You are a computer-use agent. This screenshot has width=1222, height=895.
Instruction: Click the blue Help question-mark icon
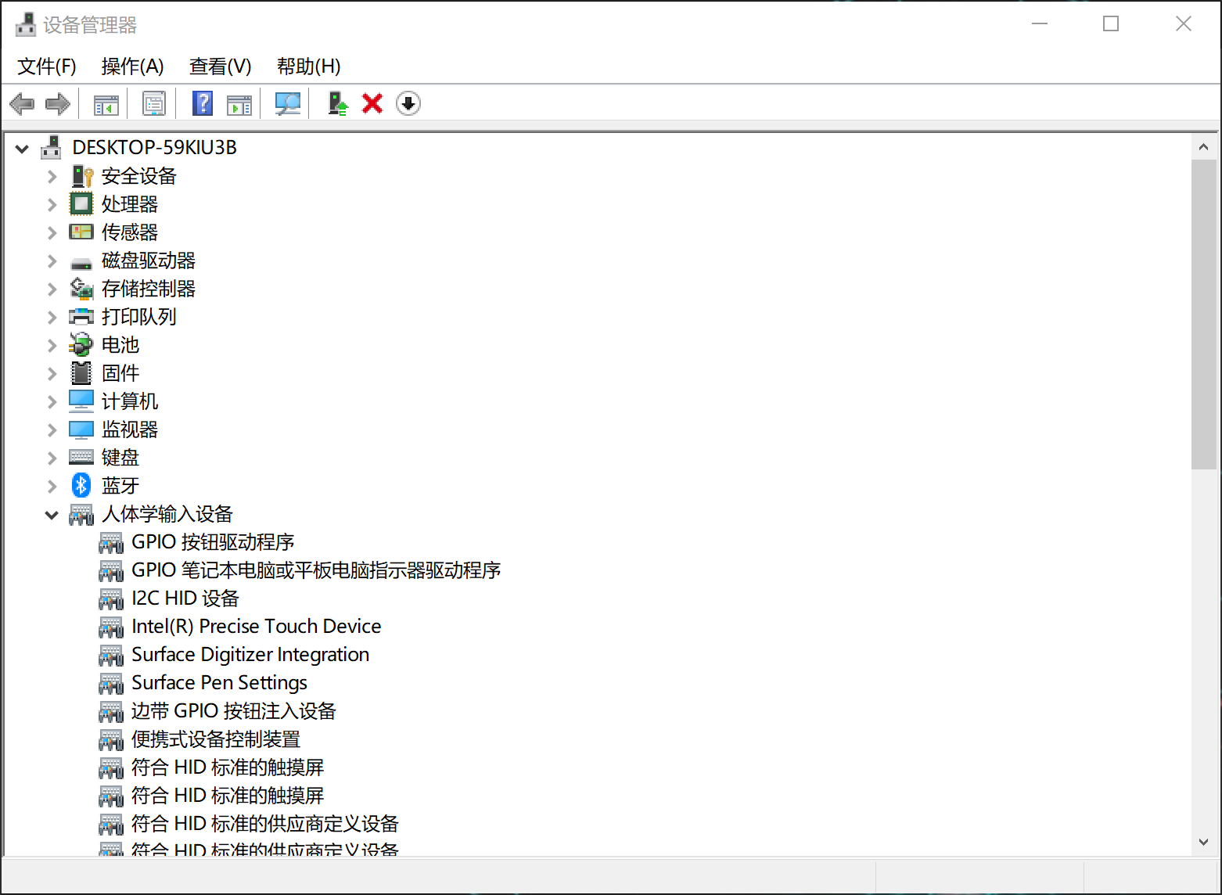[x=203, y=103]
